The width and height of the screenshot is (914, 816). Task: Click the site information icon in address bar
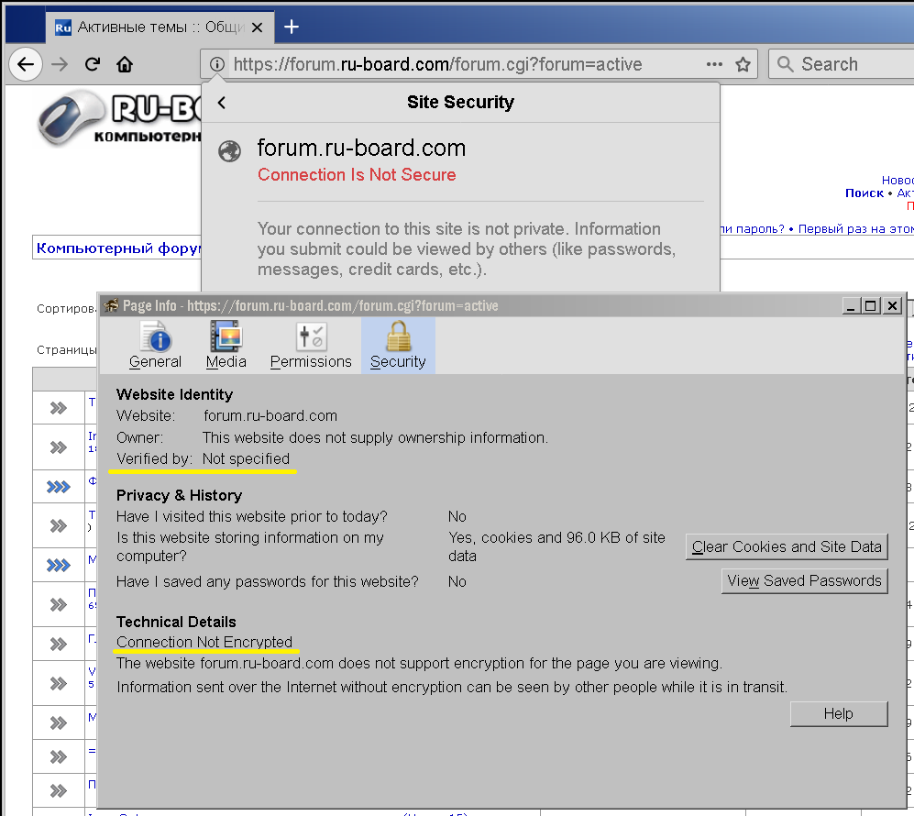217,64
